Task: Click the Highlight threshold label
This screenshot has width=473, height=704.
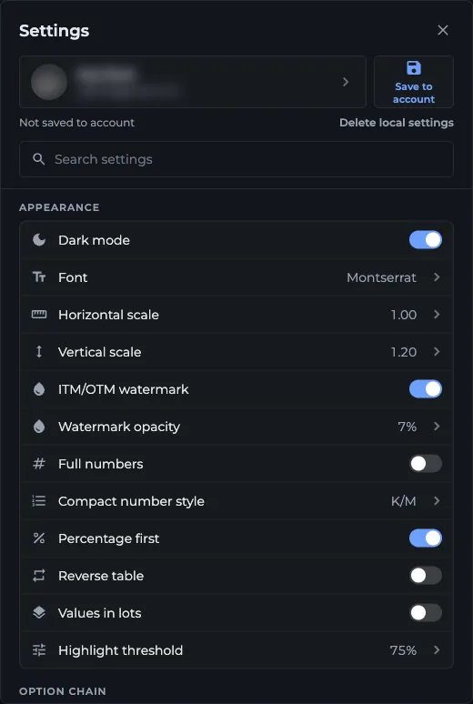Action: [x=120, y=650]
